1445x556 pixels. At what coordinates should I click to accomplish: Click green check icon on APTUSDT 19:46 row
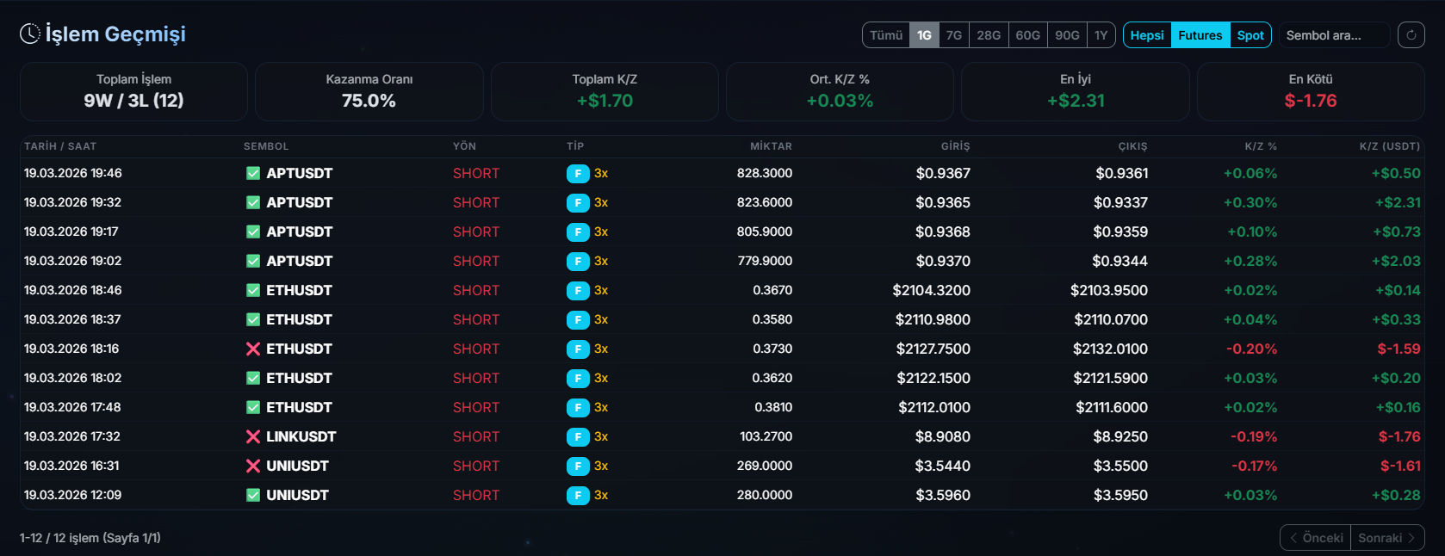click(253, 173)
